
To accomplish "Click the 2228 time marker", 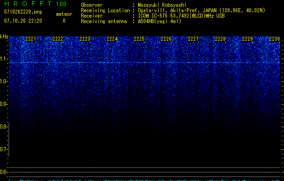I will (220, 39).
